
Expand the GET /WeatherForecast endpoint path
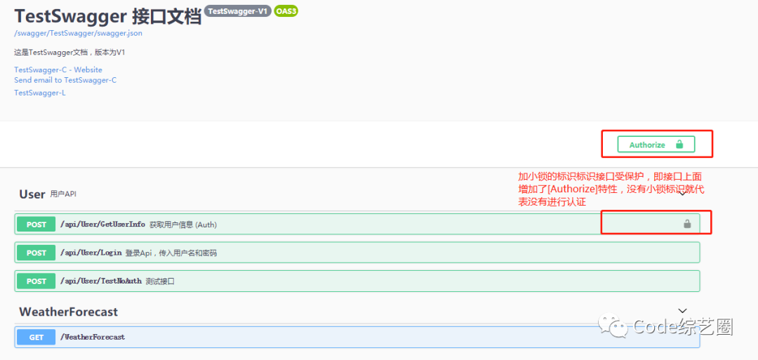click(92, 338)
